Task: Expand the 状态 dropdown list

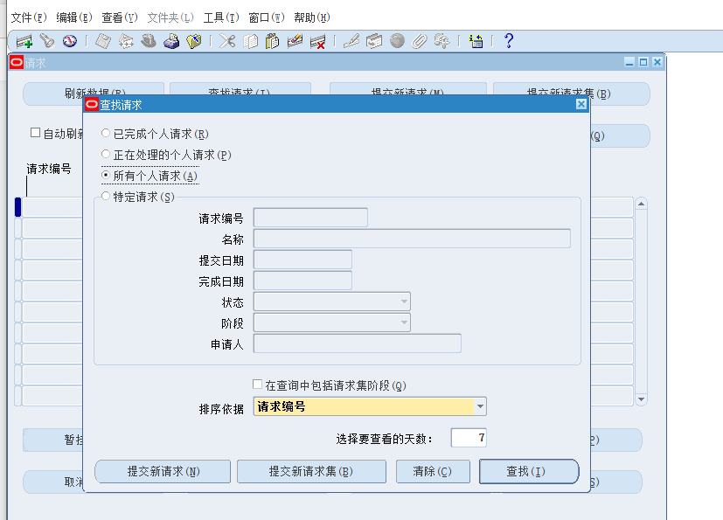Action: (404, 301)
